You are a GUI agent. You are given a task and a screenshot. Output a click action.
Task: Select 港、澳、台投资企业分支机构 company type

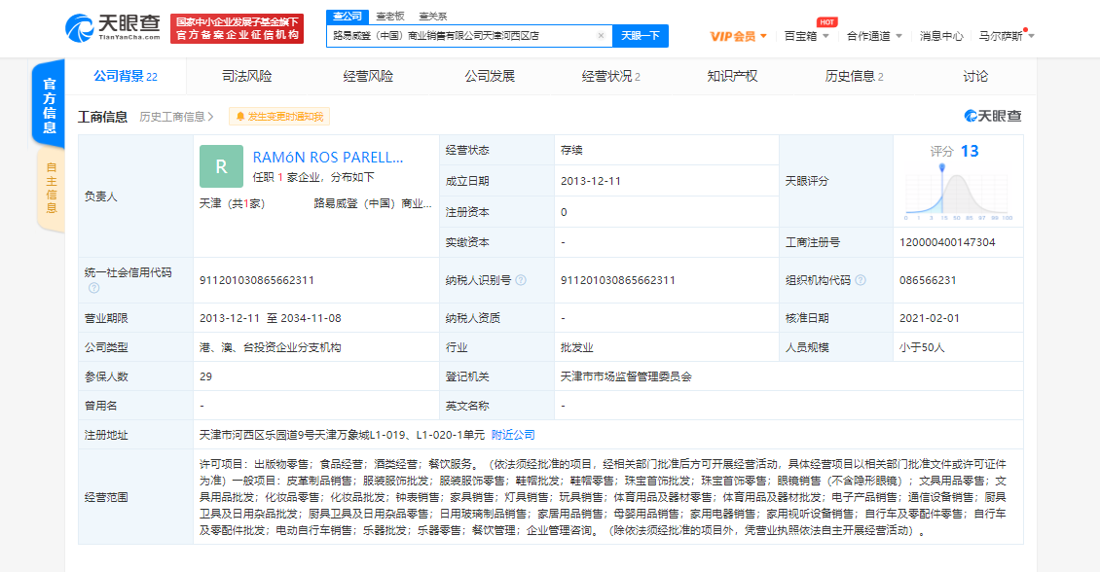(x=270, y=347)
